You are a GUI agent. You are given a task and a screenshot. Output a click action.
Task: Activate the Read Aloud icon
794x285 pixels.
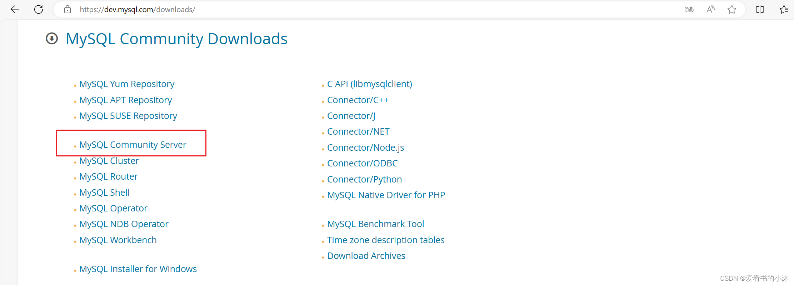[x=710, y=10]
